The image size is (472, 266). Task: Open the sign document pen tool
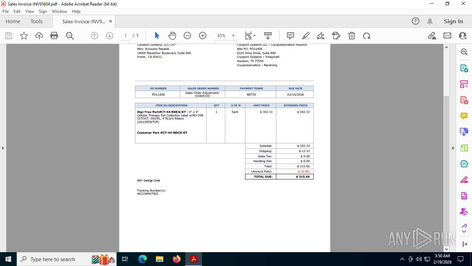(x=321, y=36)
